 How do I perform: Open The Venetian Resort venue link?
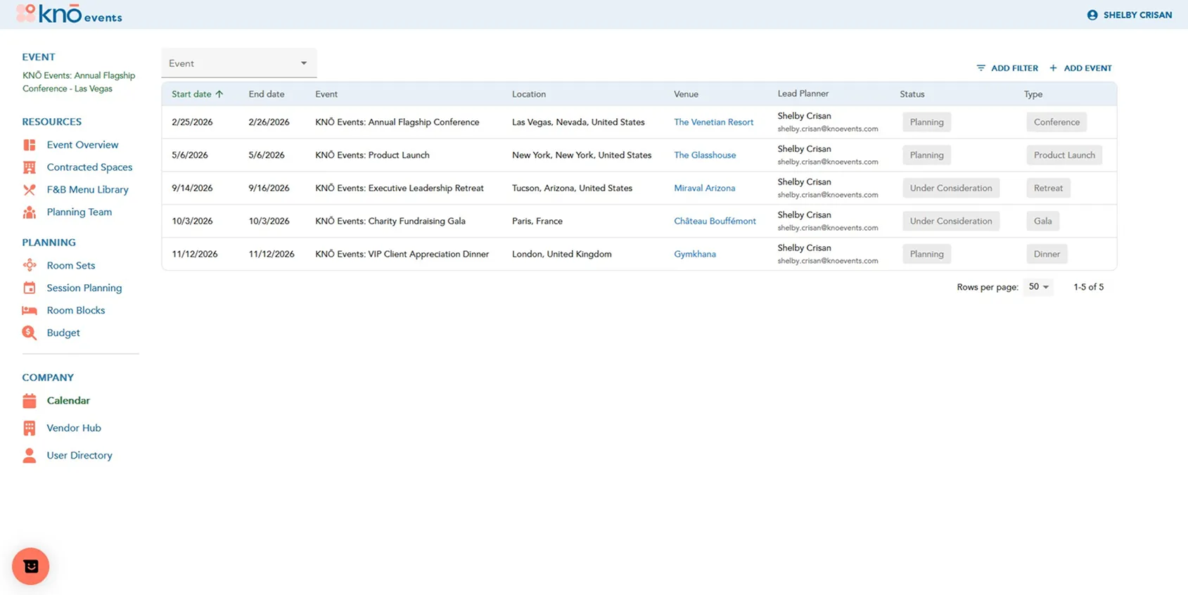coord(713,122)
